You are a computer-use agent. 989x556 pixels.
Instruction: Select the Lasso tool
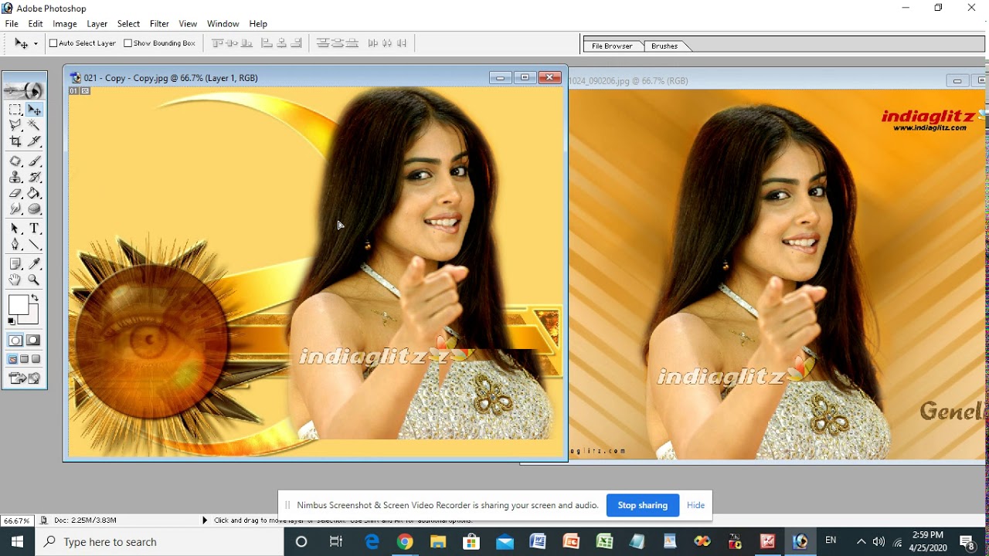[15, 125]
